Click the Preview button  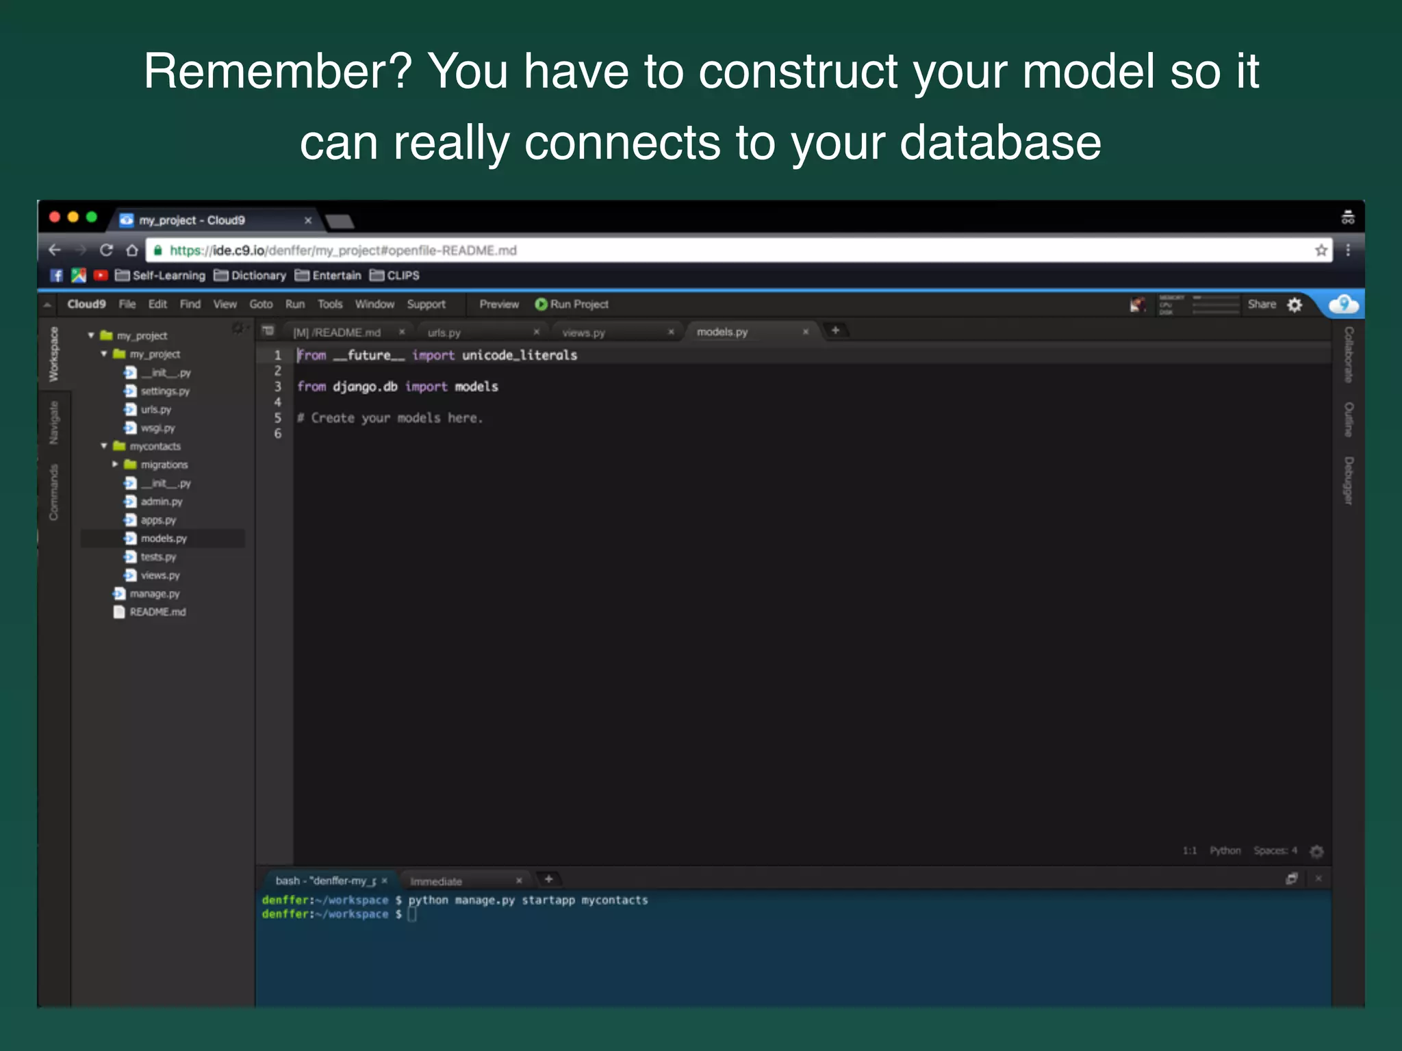click(x=498, y=304)
